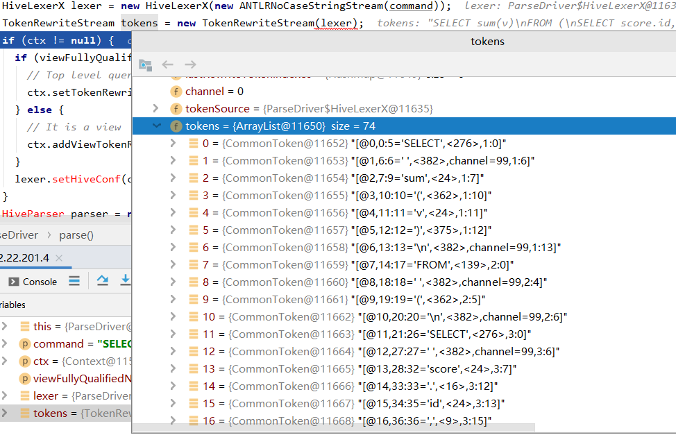This screenshot has height=435, width=676.
Task: Expand token 13 'score' entry
Action: coord(173,368)
